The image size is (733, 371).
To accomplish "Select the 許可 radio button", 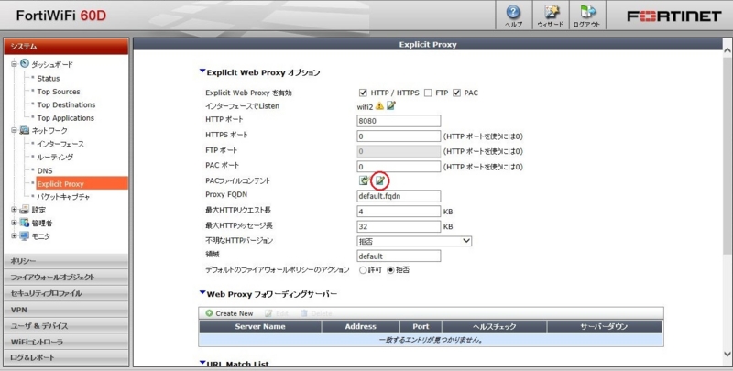I will 363,270.
